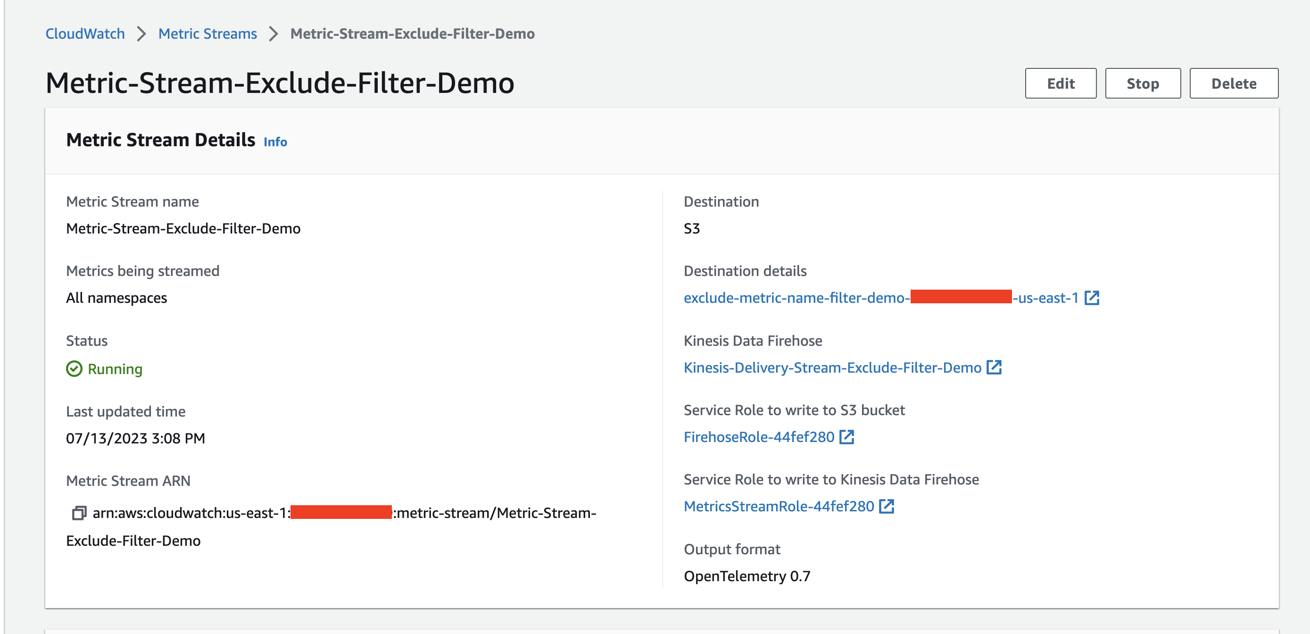Click the MetricsStreamRole-44fef280 role link
This screenshot has width=1310, height=634.
(x=779, y=506)
